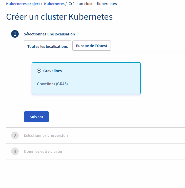Click the divider line inside Gravelines card
Viewport: 185px width, 188px height.
[x=86, y=76]
